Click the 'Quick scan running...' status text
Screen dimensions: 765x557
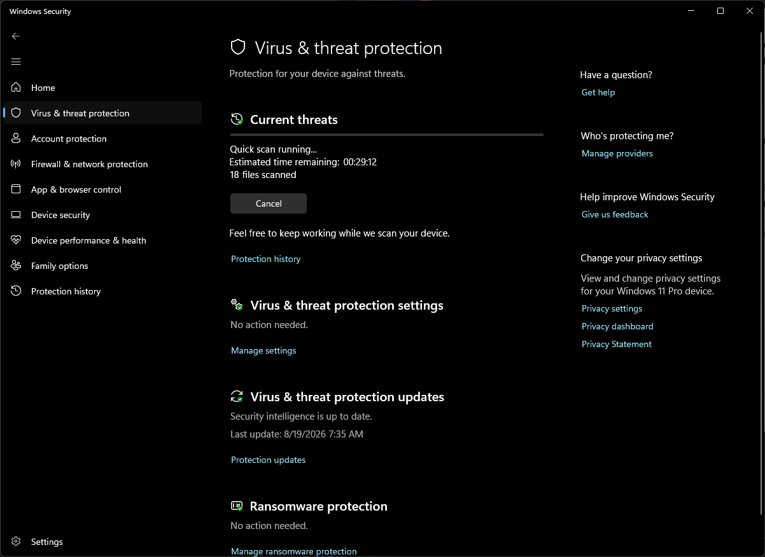point(273,149)
